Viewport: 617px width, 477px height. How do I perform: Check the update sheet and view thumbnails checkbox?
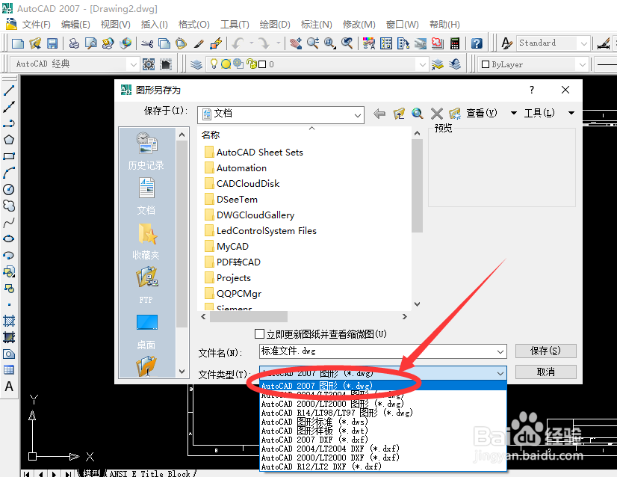(259, 334)
